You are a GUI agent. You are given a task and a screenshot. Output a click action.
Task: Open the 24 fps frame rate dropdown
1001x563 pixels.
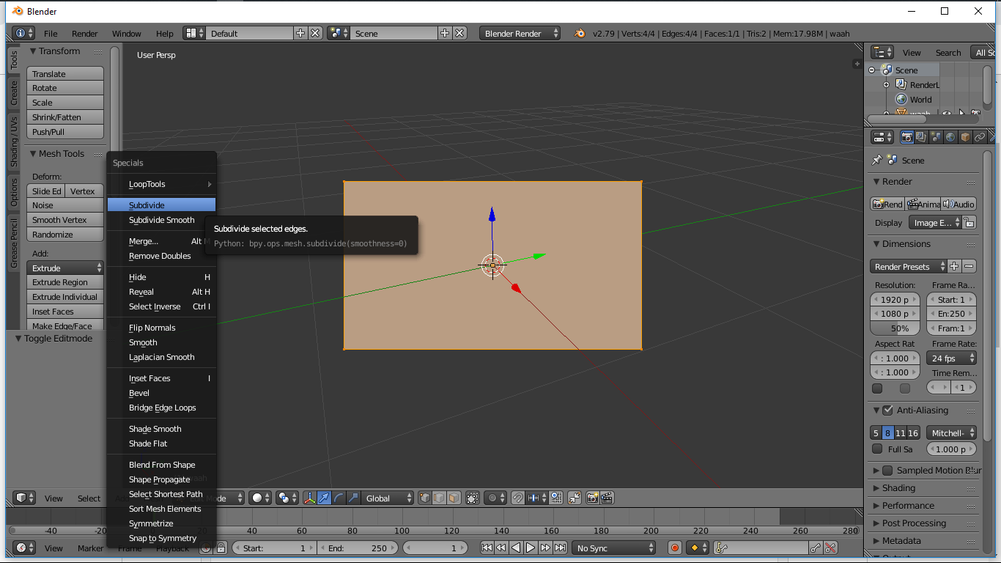(951, 358)
